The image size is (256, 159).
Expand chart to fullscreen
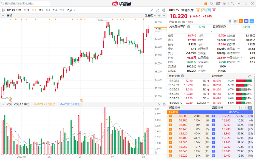point(158,10)
